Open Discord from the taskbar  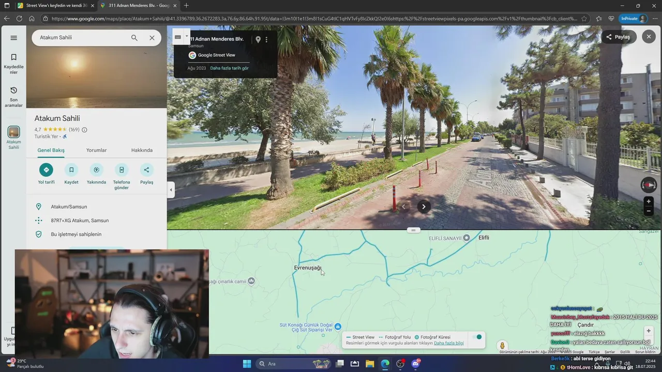pyautogui.click(x=415, y=364)
